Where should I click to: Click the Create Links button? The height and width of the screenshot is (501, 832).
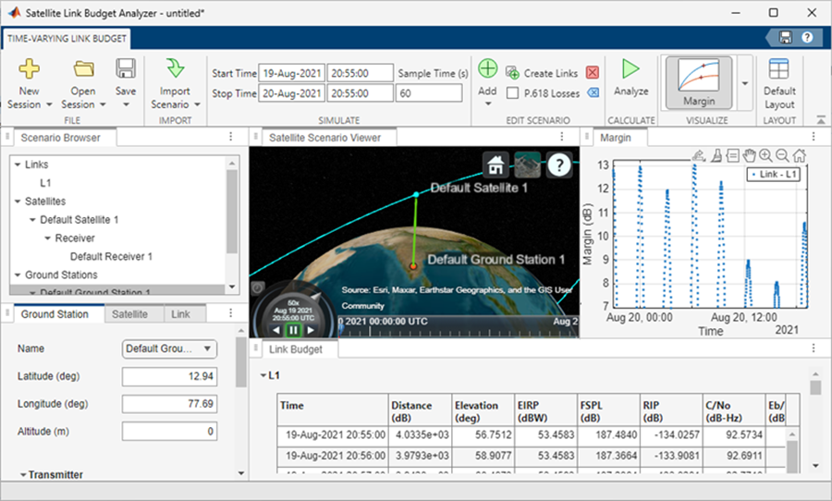(x=541, y=73)
